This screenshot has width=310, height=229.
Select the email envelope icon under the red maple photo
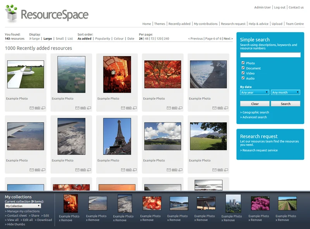[168, 108]
